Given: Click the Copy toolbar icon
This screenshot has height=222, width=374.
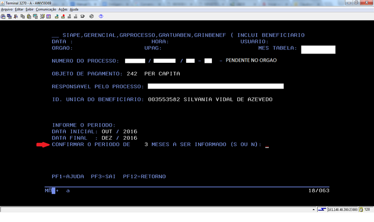Looking at the screenshot, I should [23, 17].
